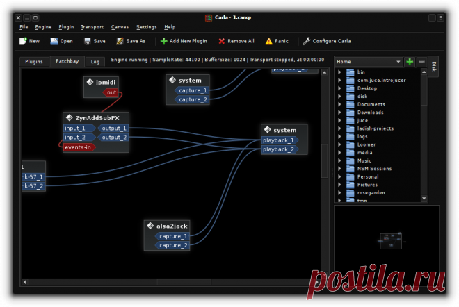Click file tree scrollbar down arrow

(424, 199)
